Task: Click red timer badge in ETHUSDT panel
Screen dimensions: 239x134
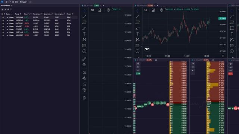Action: (230, 74)
